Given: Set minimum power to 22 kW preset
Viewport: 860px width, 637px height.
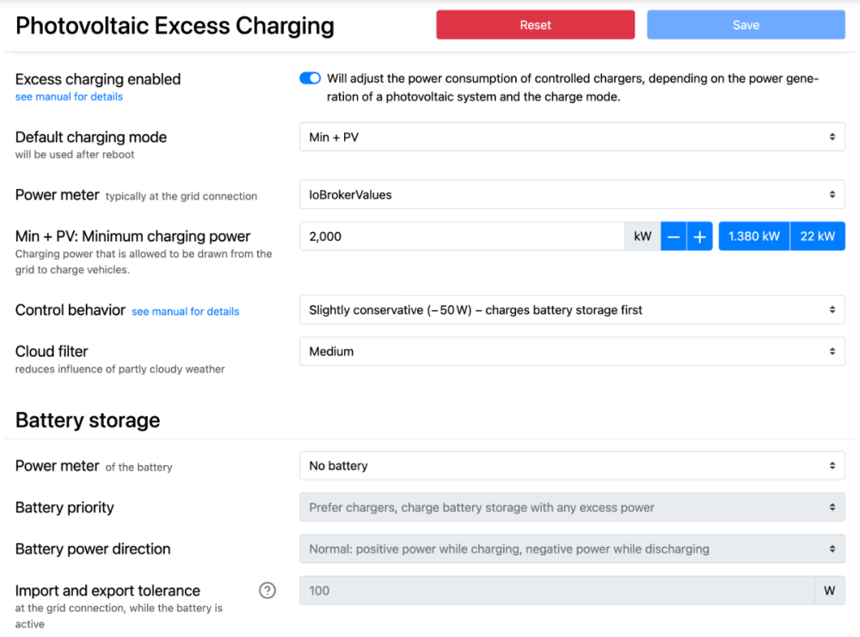Looking at the screenshot, I should point(818,236).
